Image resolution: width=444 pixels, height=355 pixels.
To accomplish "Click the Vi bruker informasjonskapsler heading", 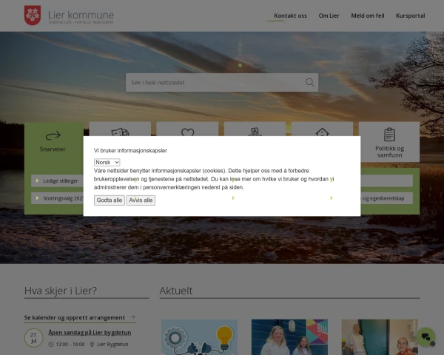I will point(130,151).
